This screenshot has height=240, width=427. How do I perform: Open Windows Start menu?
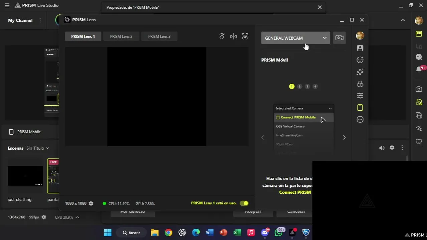tap(108, 233)
